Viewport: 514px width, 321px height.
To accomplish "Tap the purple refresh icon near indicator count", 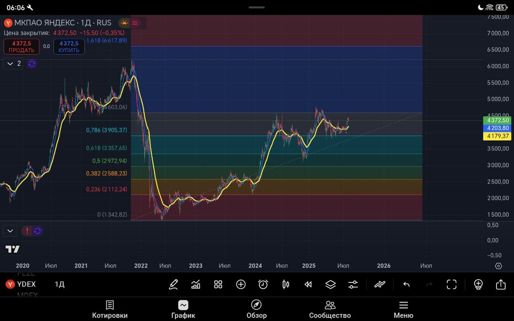I will (32, 64).
